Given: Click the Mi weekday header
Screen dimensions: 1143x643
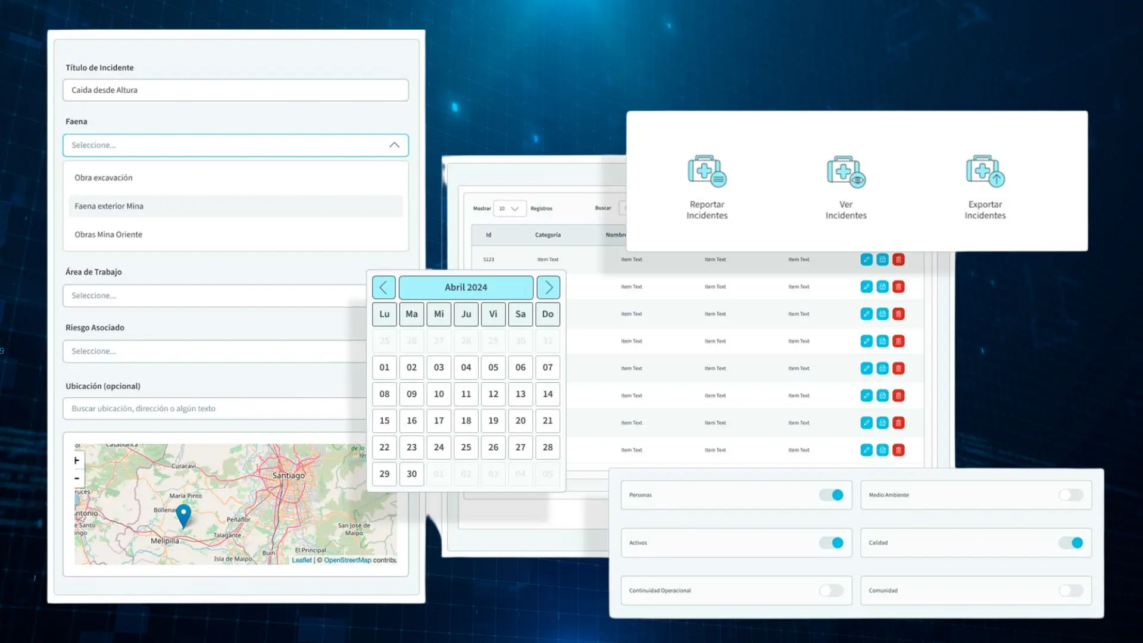Looking at the screenshot, I should pyautogui.click(x=439, y=314).
